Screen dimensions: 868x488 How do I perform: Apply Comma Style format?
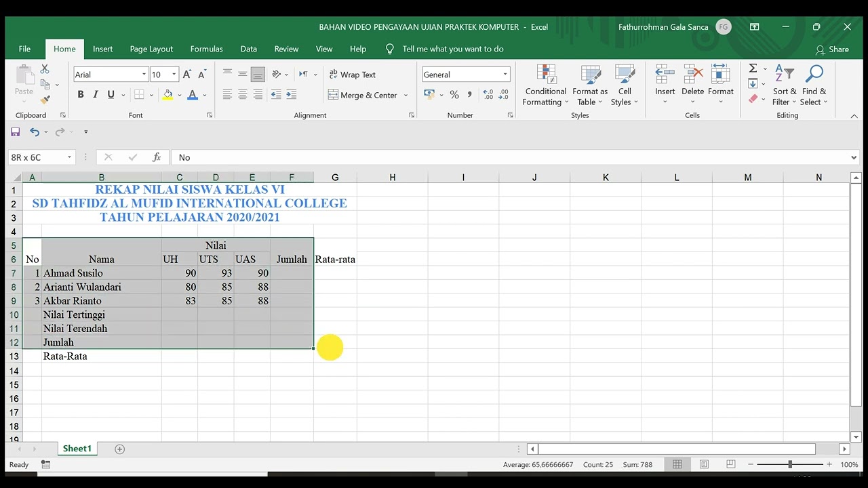tap(469, 95)
